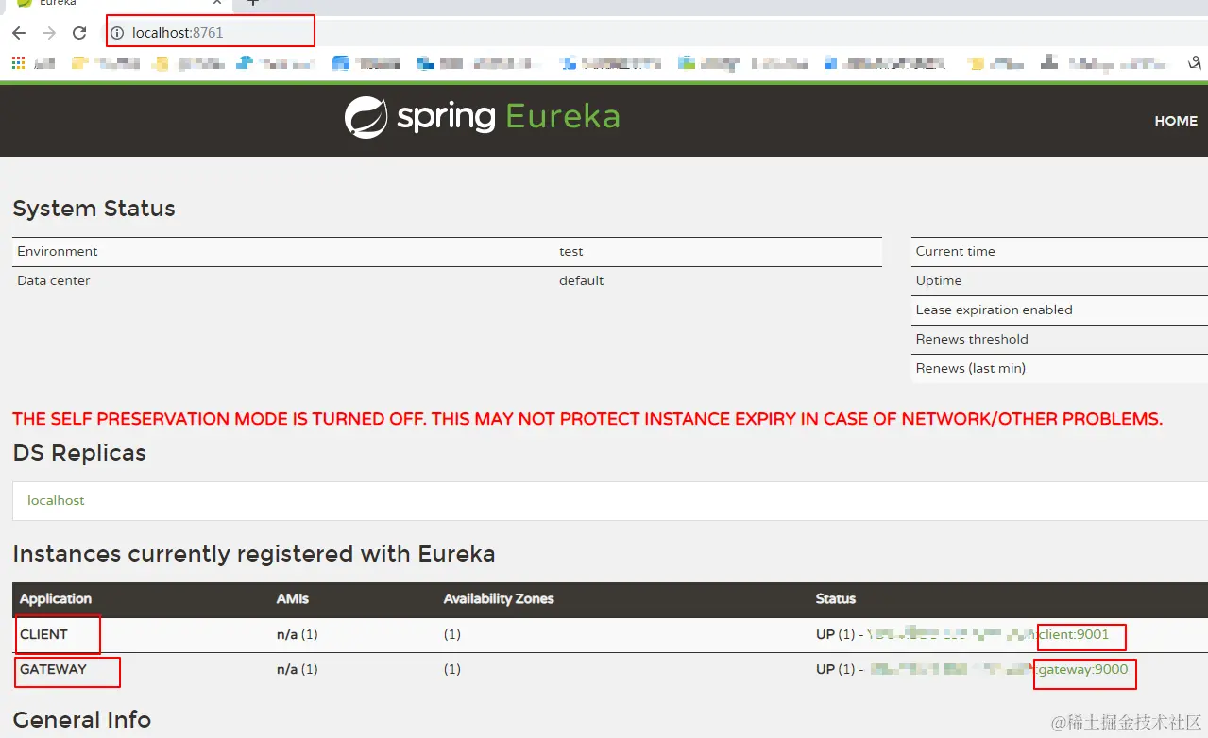
Task: Select the GATEWAY application name
Action: coord(53,669)
